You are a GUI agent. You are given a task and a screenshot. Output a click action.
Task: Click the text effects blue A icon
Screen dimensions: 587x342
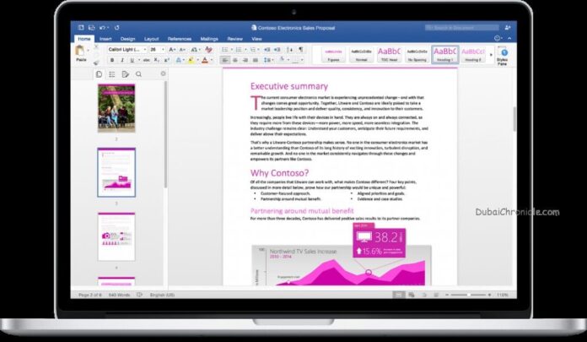179,60
